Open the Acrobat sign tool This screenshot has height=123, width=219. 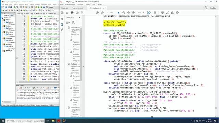pos(172,13)
